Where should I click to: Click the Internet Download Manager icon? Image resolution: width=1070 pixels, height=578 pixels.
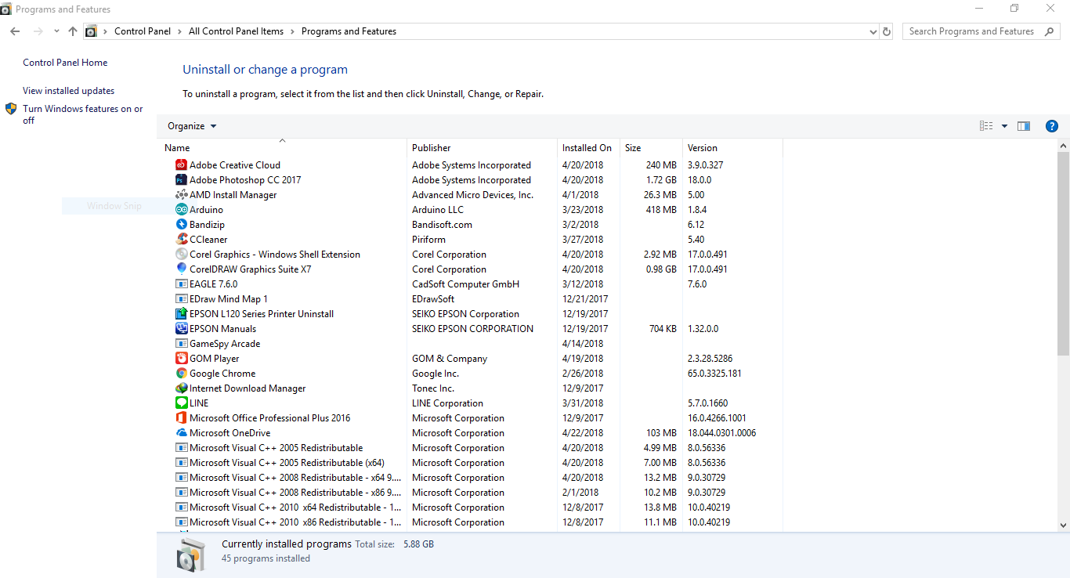click(182, 388)
